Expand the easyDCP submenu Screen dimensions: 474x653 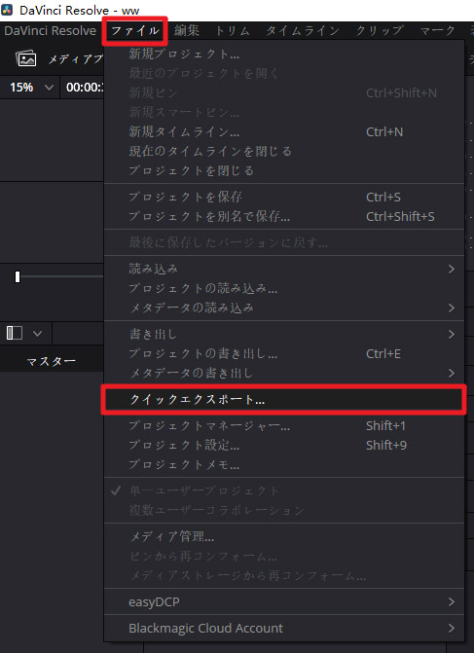point(283,601)
